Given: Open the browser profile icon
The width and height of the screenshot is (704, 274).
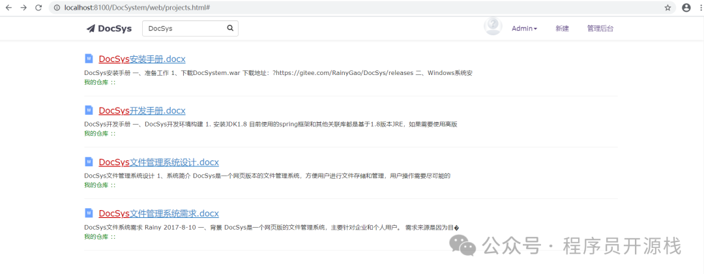Looking at the screenshot, I should (x=686, y=8).
